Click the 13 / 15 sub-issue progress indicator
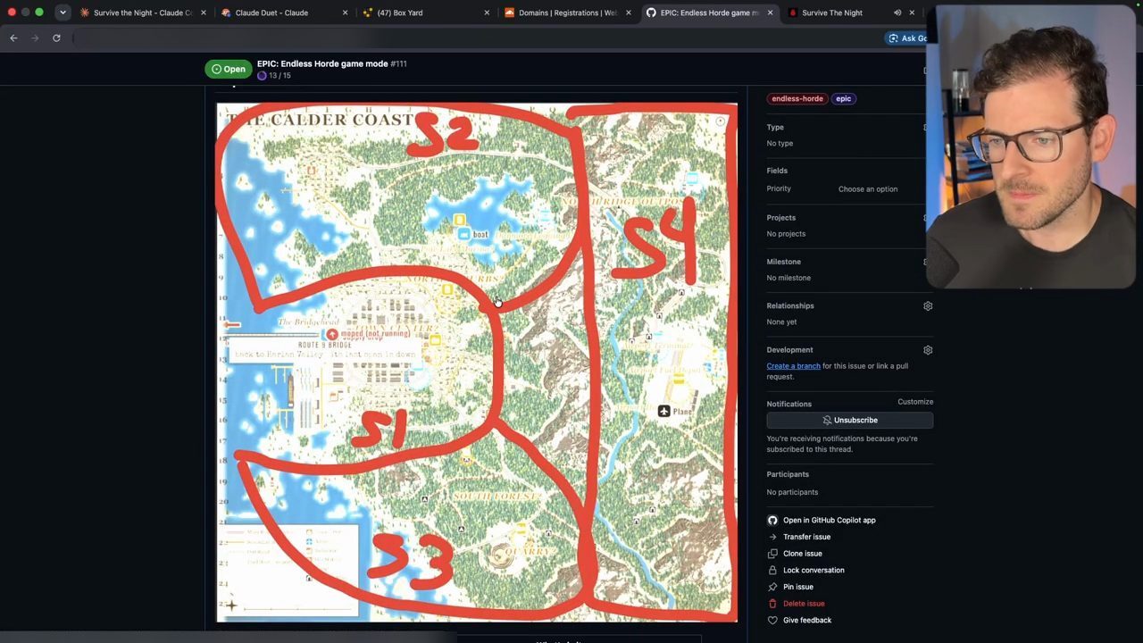The width and height of the screenshot is (1143, 643). point(274,76)
